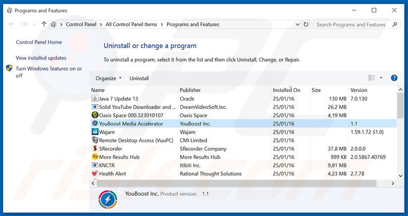The width and height of the screenshot is (408, 216).
Task: Click the horizontal scrollbar thumb
Action: click(236, 183)
